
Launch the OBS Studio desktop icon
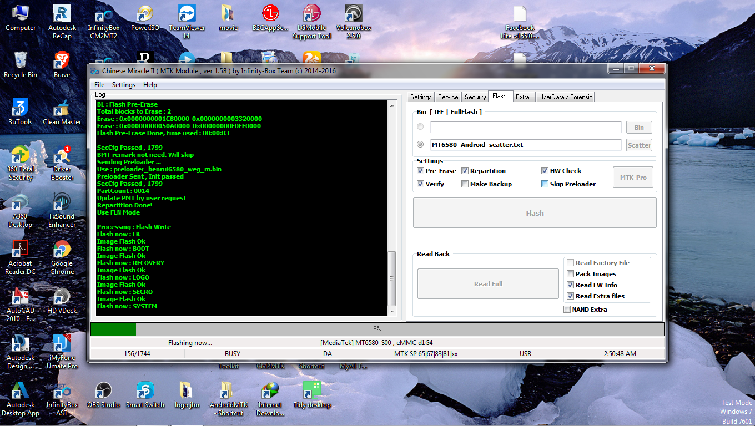[103, 395]
